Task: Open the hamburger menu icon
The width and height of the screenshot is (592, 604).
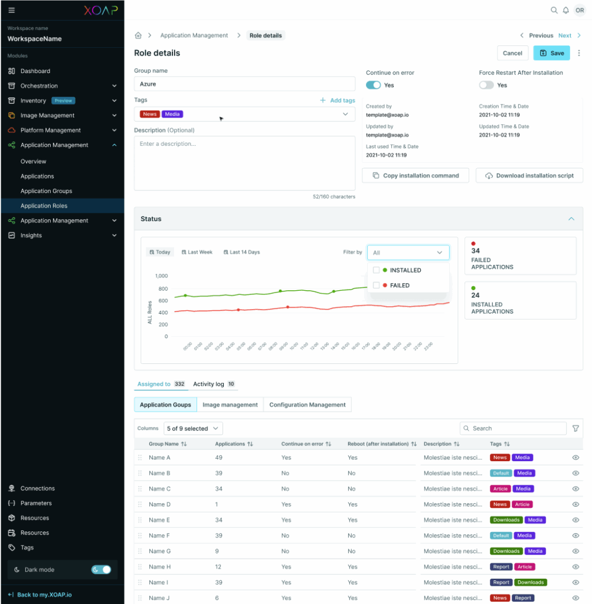Action: point(12,10)
